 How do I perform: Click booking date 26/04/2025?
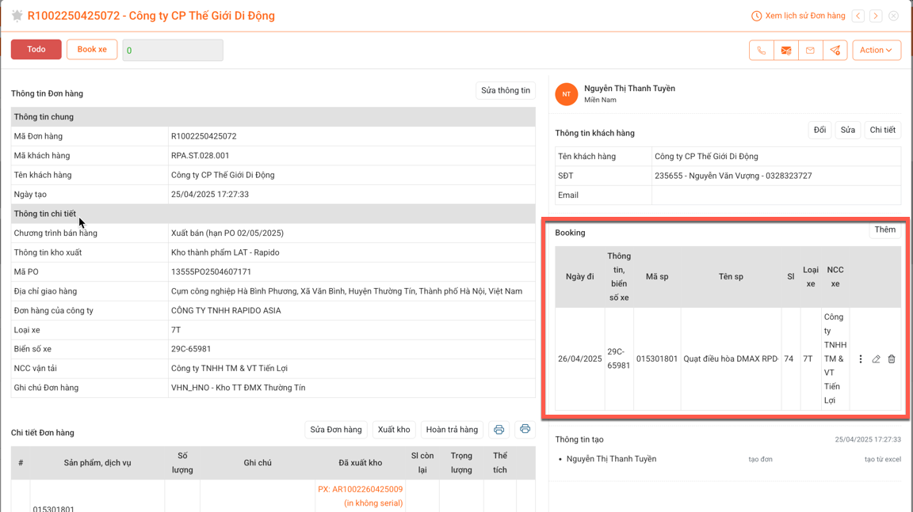(x=580, y=359)
